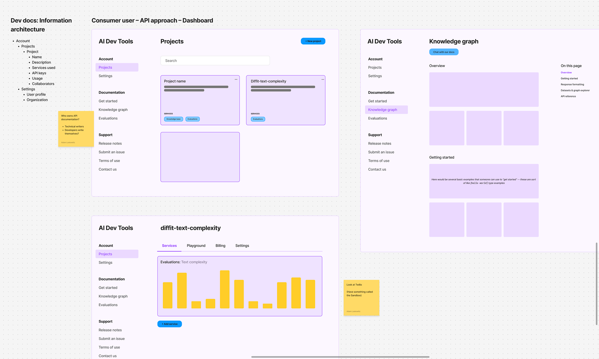Jump to Response formatting section link
This screenshot has height=359, width=599.
(x=572, y=85)
